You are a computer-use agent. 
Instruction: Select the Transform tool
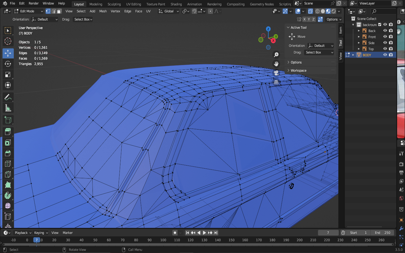[x=8, y=85]
